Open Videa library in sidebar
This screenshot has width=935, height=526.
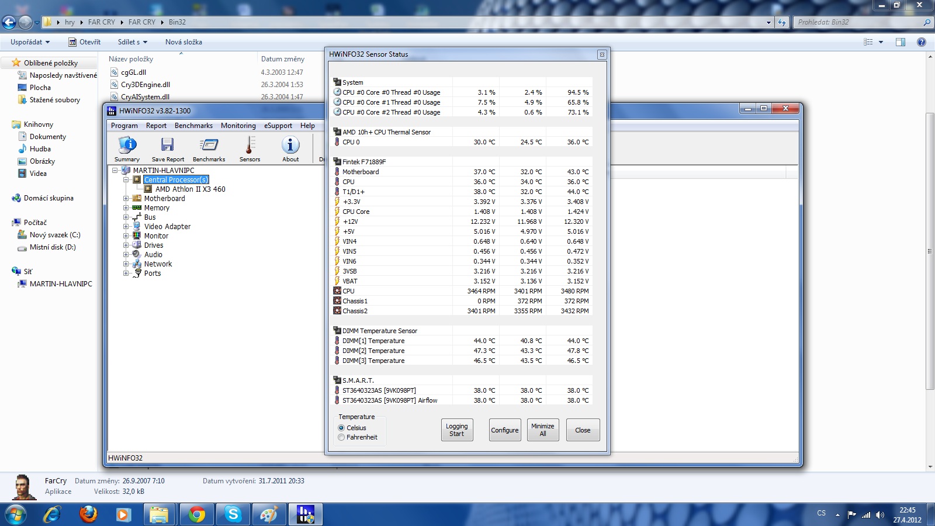pos(38,174)
